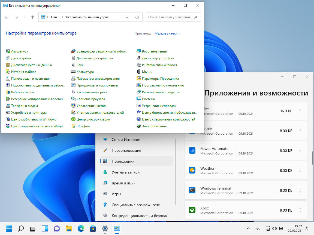Click the Xbox app icon
The width and height of the screenshot is (314, 235).
click(x=192, y=210)
